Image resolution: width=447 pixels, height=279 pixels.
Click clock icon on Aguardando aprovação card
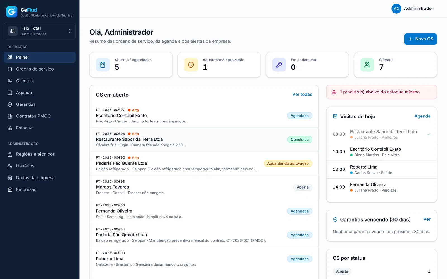(191, 65)
